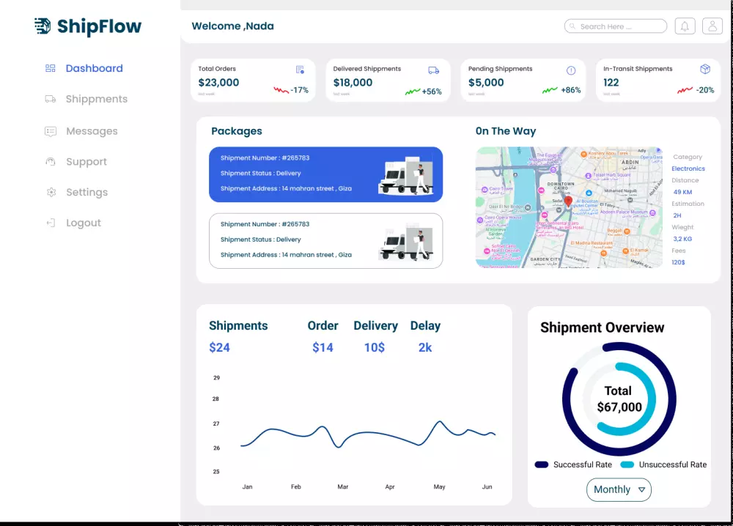Click the user profile icon top right
The width and height of the screenshot is (733, 526).
(x=712, y=26)
